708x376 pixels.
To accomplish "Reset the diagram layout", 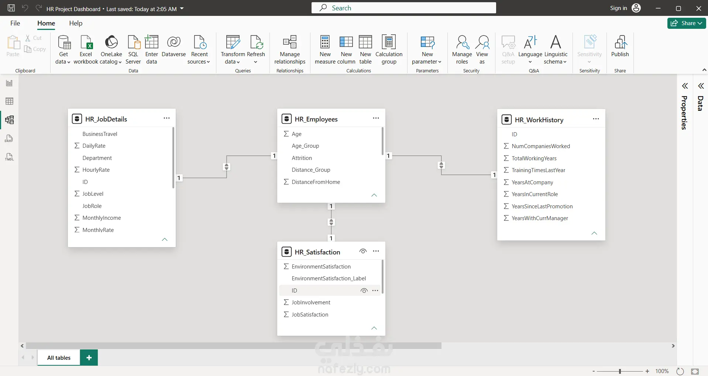I will point(680,371).
